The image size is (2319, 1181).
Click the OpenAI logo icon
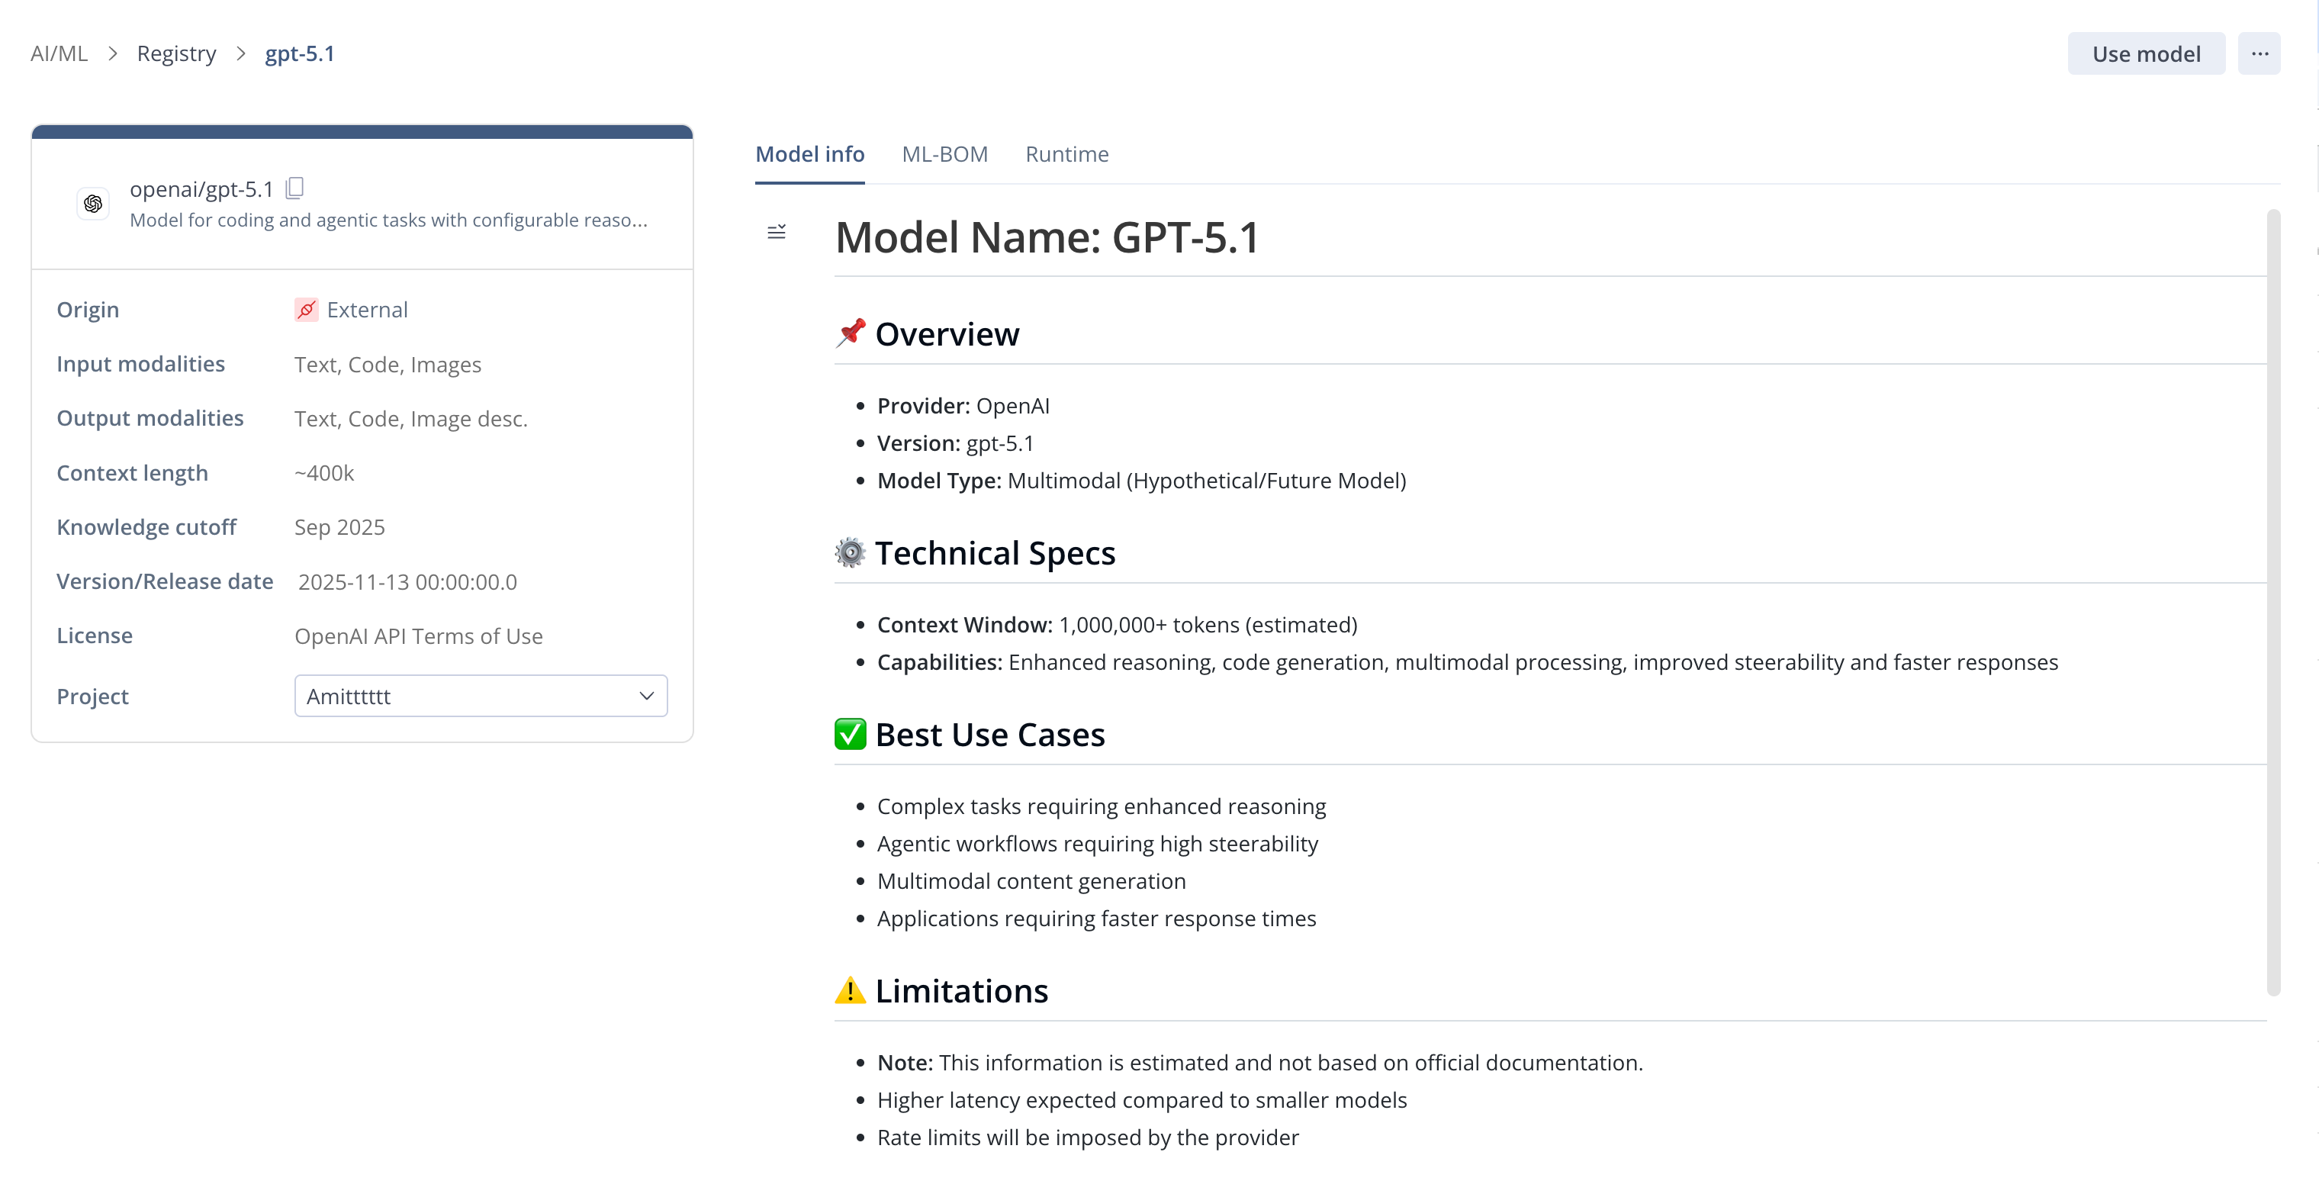point(93,204)
